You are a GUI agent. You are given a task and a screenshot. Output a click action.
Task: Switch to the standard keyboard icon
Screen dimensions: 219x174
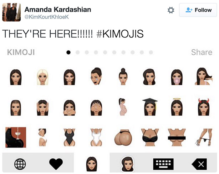coord(163,164)
